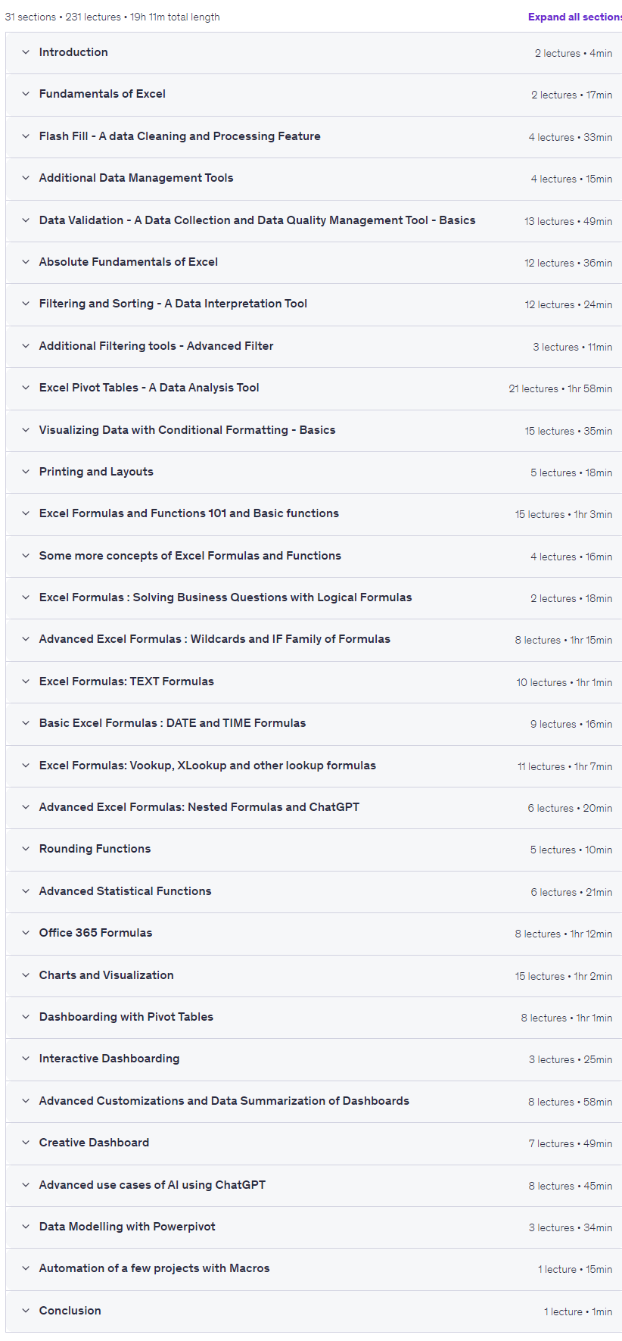Image resolution: width=622 pixels, height=1341 pixels.
Task: Expand the Excel Pivot Tables chevron
Action: (x=26, y=388)
